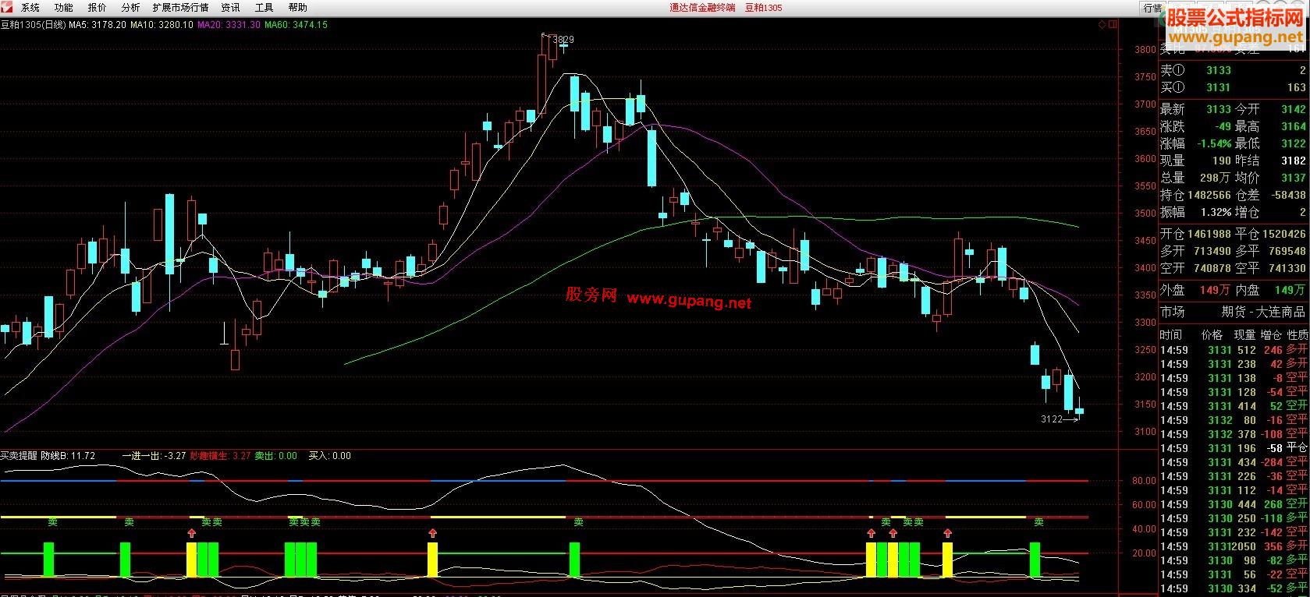Select the MA20: 3331.30 indicator label
1310x597 pixels.
coord(229,25)
